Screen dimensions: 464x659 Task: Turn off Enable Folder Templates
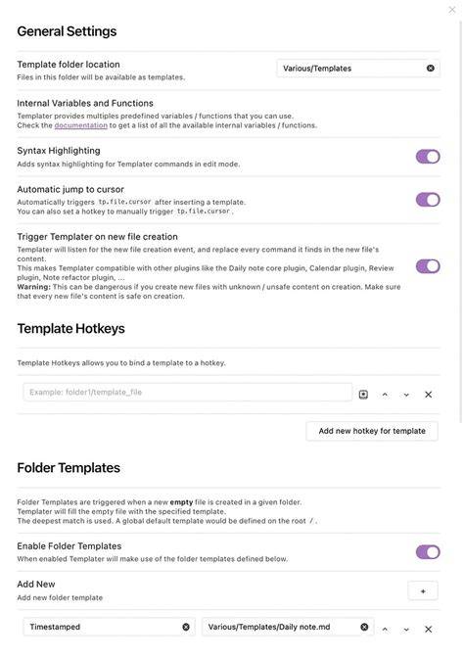click(x=428, y=552)
